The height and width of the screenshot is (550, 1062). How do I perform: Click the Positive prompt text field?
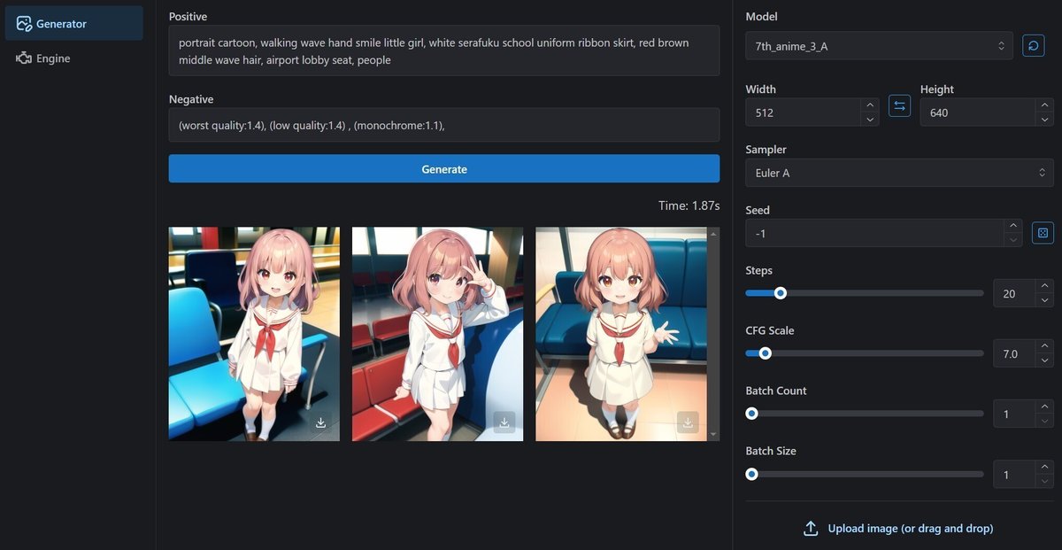[444, 50]
